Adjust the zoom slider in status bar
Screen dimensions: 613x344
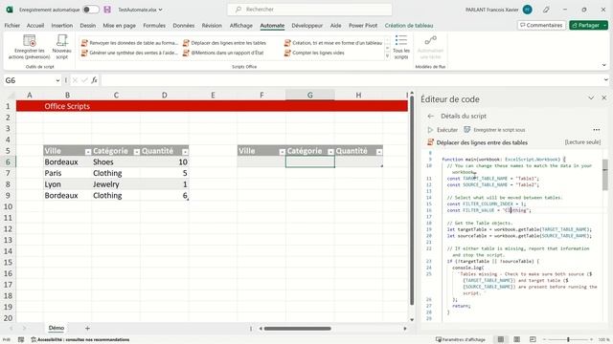point(568,340)
